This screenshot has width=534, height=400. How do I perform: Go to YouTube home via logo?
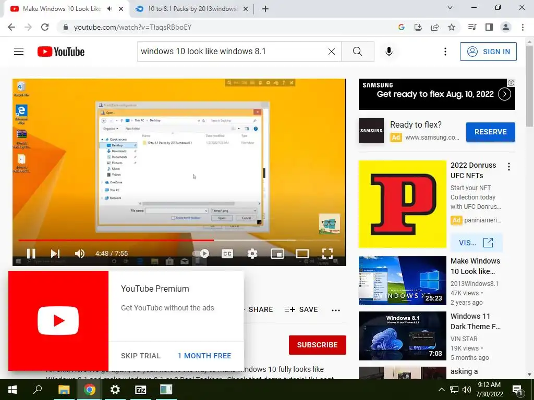[x=61, y=52]
